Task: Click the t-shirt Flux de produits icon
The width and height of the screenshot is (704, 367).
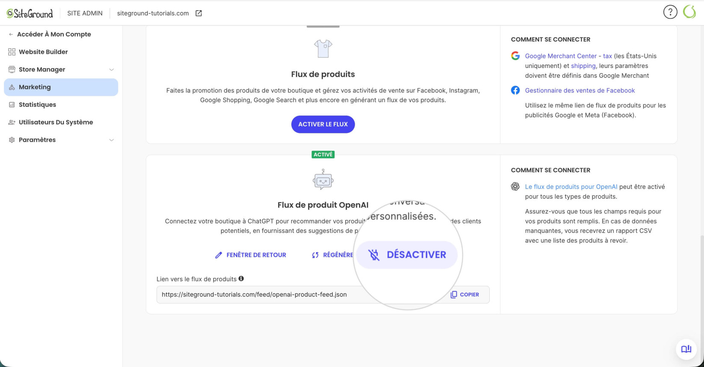Action: 323,48
